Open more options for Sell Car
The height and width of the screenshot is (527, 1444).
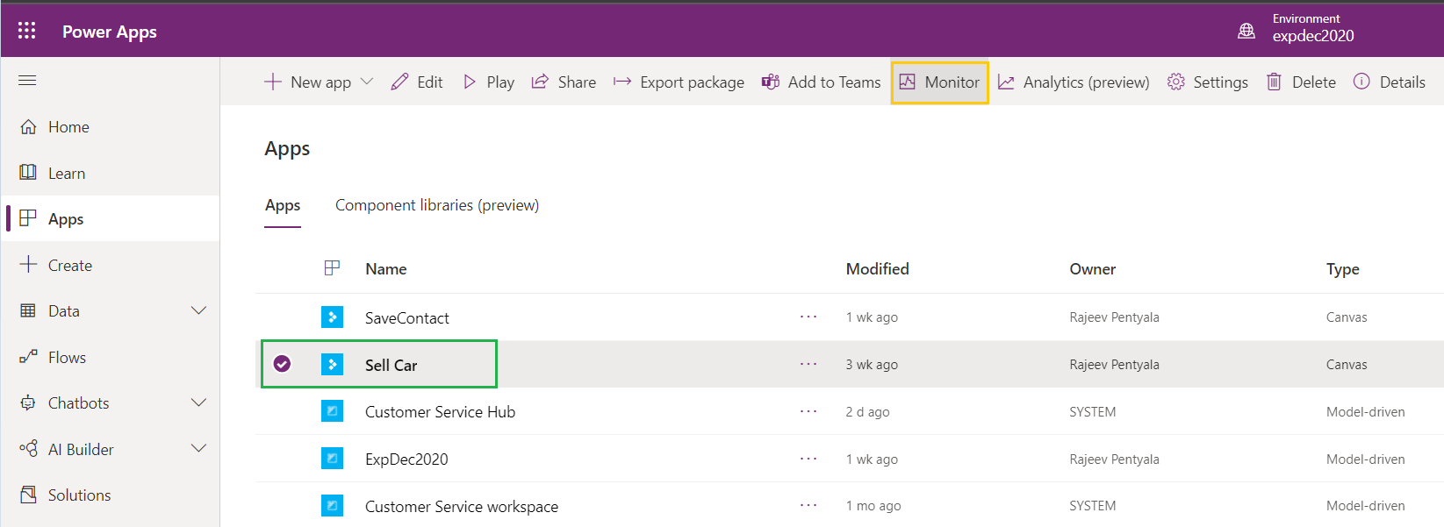pyautogui.click(x=808, y=364)
